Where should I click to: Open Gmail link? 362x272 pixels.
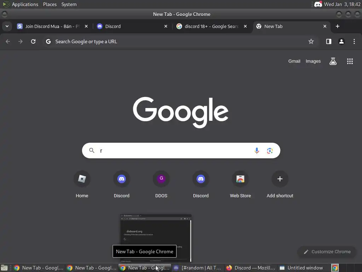tap(294, 61)
